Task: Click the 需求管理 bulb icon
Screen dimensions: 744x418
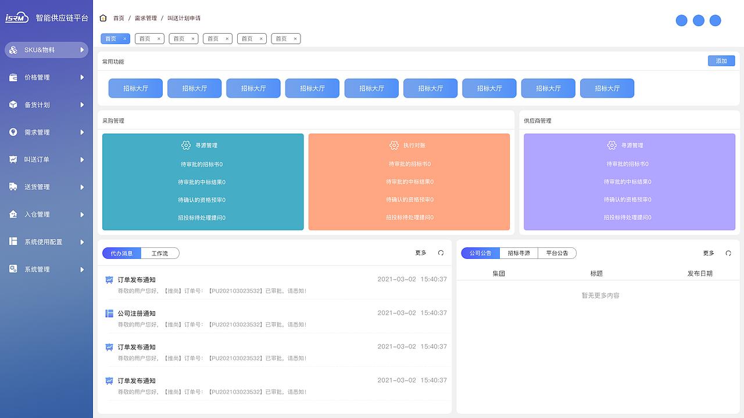Action: 13,132
